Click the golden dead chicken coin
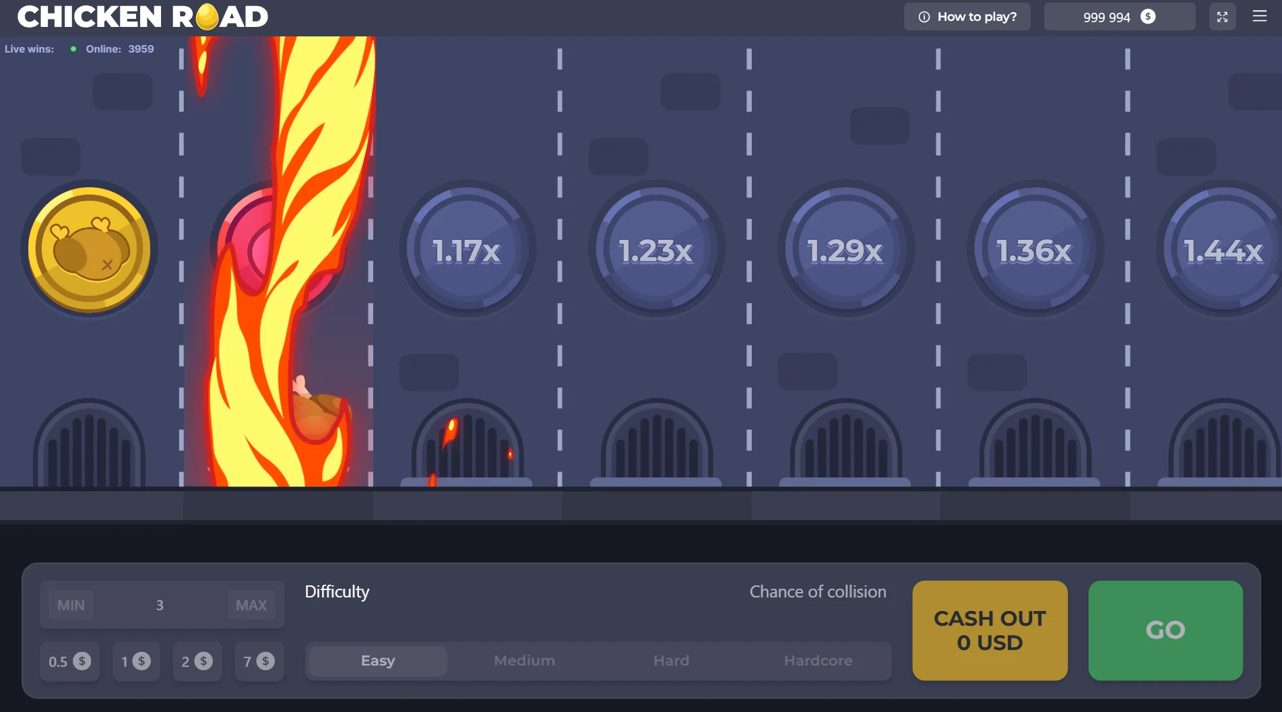Image resolution: width=1282 pixels, height=712 pixels. tap(89, 249)
